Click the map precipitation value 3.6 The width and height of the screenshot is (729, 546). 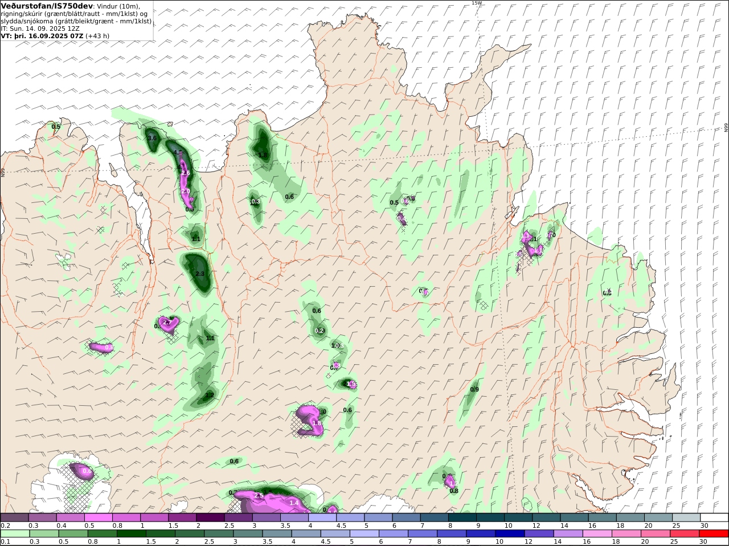tap(152, 138)
